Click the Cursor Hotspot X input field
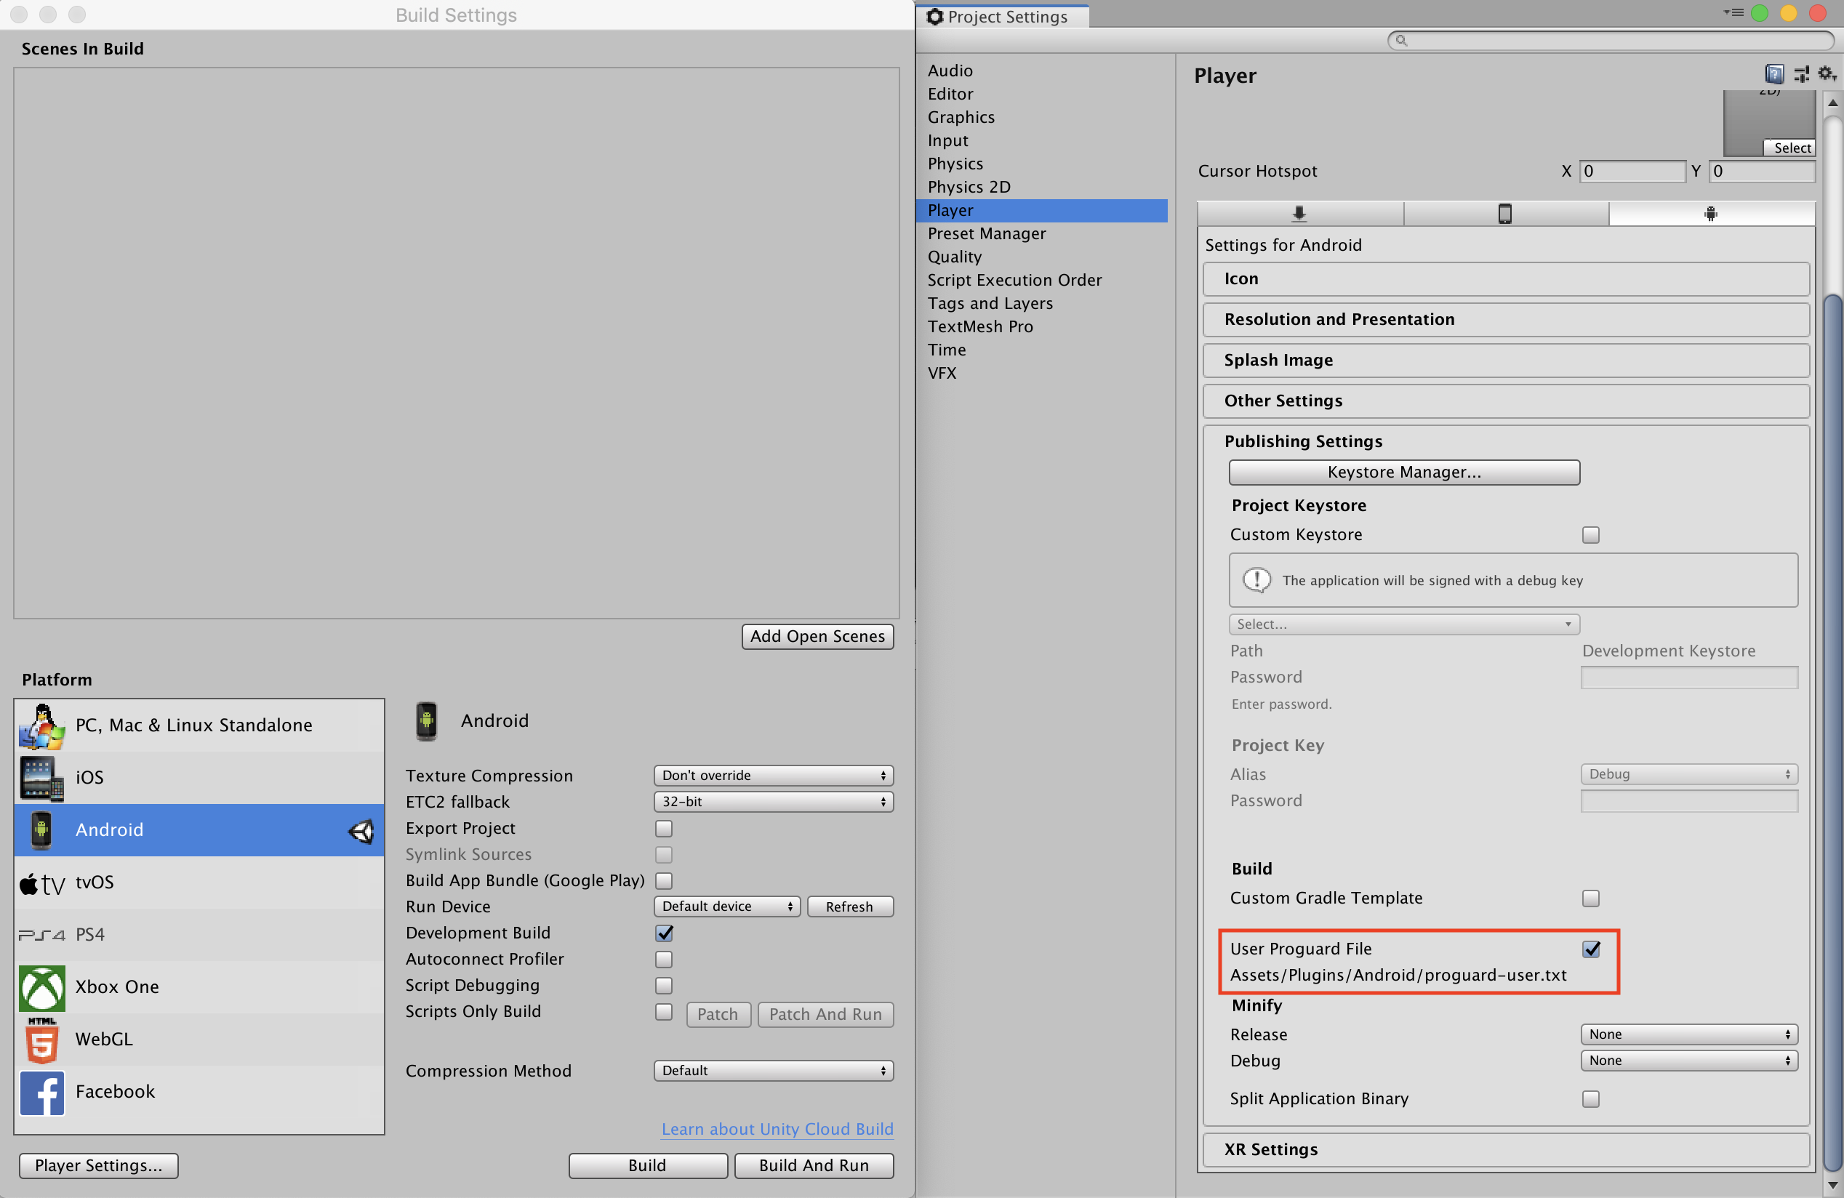This screenshot has height=1198, width=1844. (x=1627, y=171)
